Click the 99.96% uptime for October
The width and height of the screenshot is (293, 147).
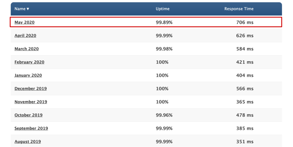(x=164, y=115)
